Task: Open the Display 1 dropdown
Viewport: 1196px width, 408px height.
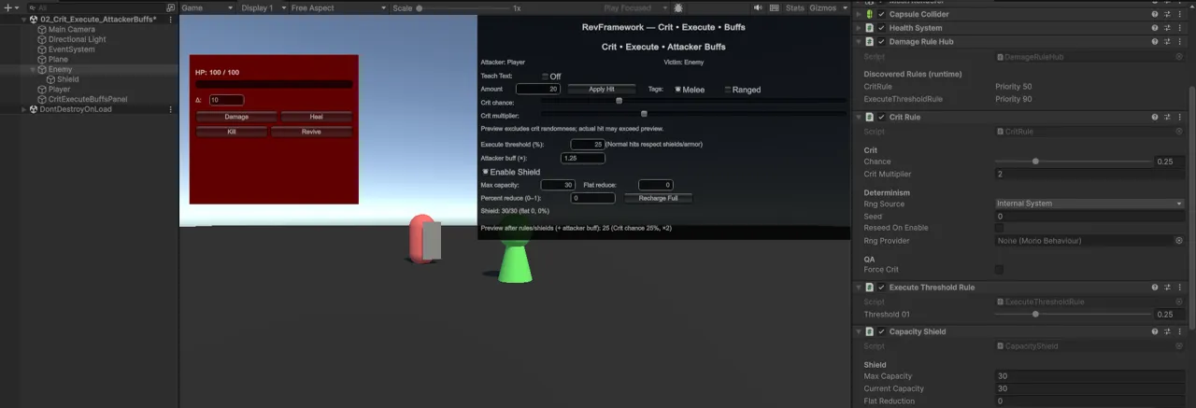Action: 262,7
